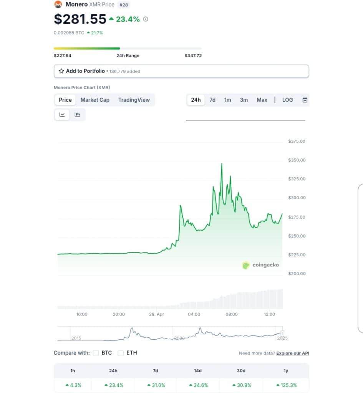Click the Monero coin logo icon
Screen dimensions: 363x393
[x=58, y=4]
